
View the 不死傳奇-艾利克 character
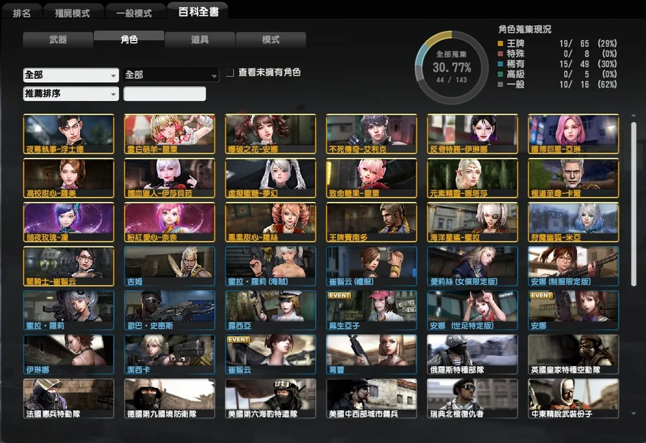pos(371,134)
